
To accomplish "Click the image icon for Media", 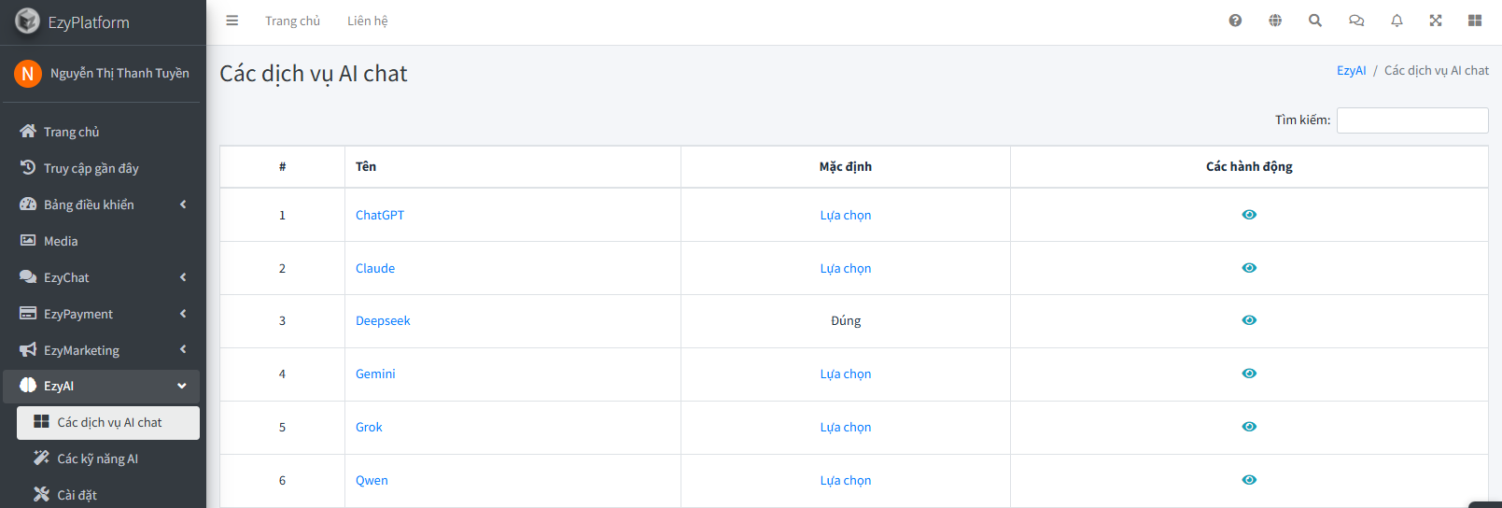I will [x=28, y=241].
